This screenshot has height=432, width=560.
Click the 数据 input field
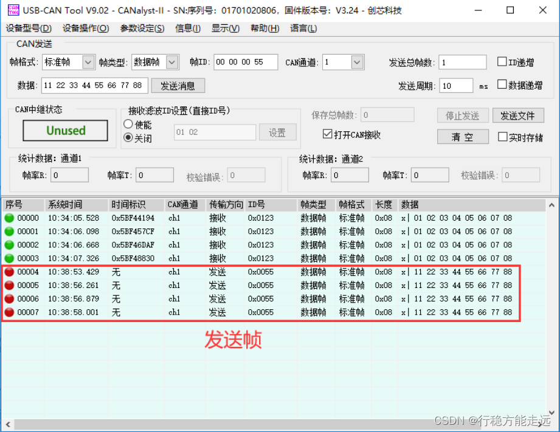95,86
